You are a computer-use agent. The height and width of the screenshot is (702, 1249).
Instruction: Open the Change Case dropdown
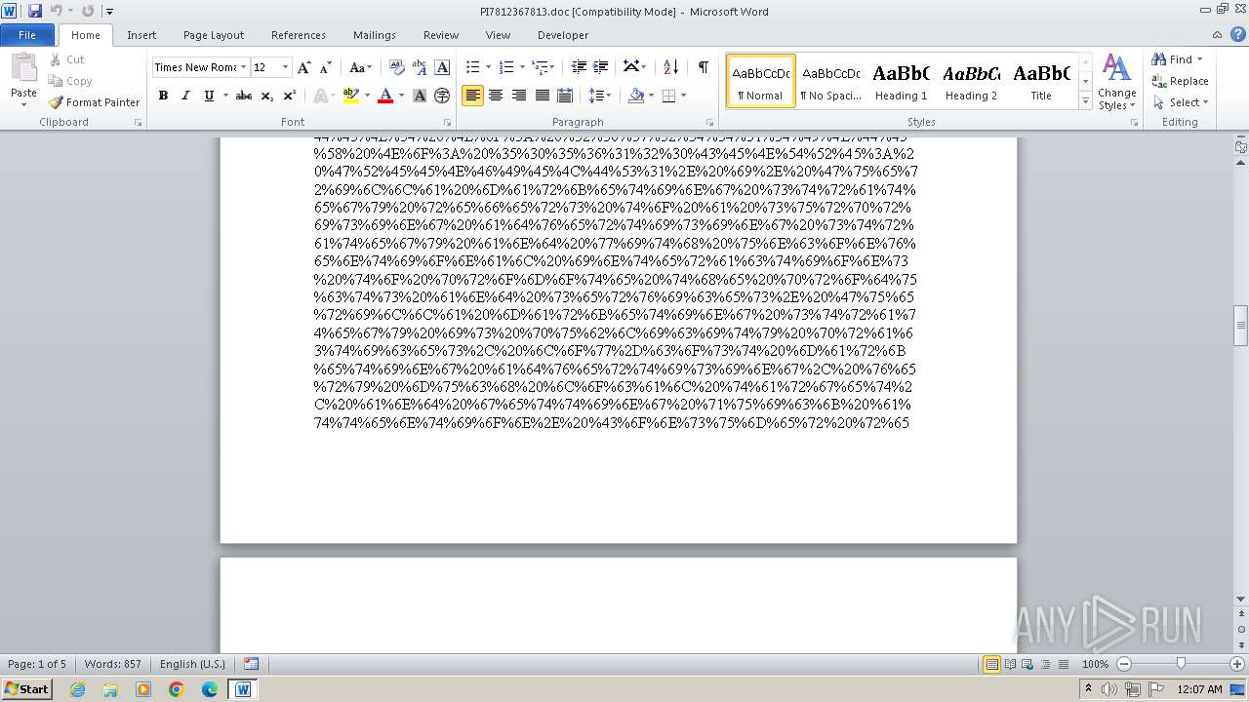360,67
